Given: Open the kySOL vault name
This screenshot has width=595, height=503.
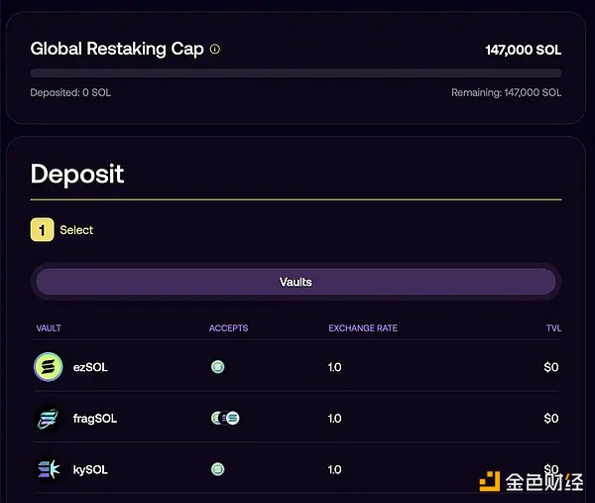Looking at the screenshot, I should click(x=90, y=469).
